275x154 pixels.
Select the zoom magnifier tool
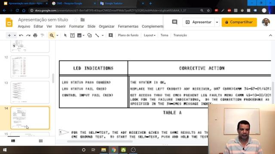(x=52, y=36)
